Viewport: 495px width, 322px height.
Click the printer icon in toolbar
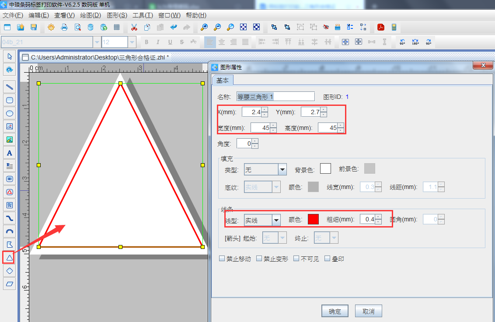click(64, 27)
